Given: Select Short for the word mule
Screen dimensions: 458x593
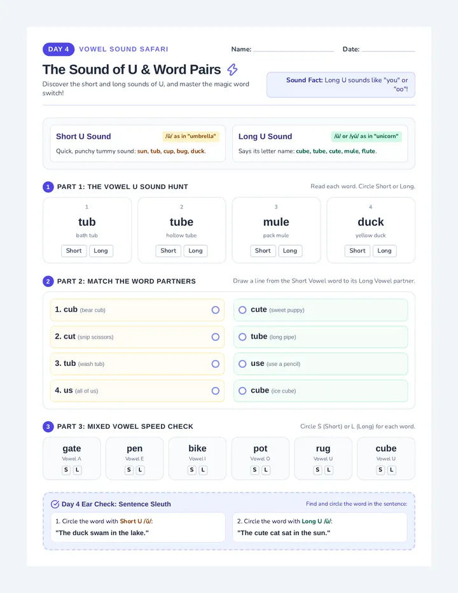Looking at the screenshot, I should tap(263, 251).
